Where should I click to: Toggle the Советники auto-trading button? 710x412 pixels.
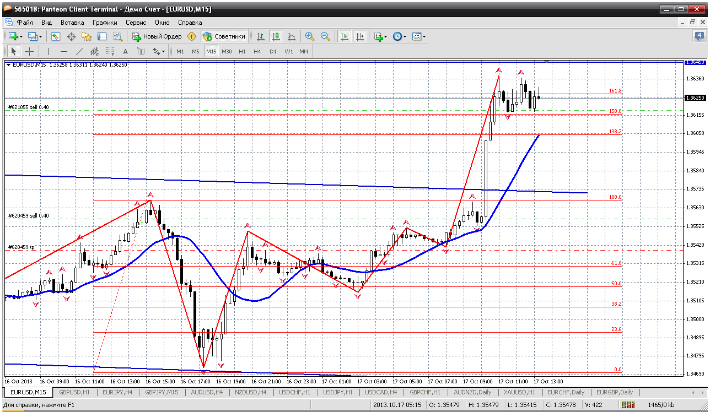click(x=224, y=36)
